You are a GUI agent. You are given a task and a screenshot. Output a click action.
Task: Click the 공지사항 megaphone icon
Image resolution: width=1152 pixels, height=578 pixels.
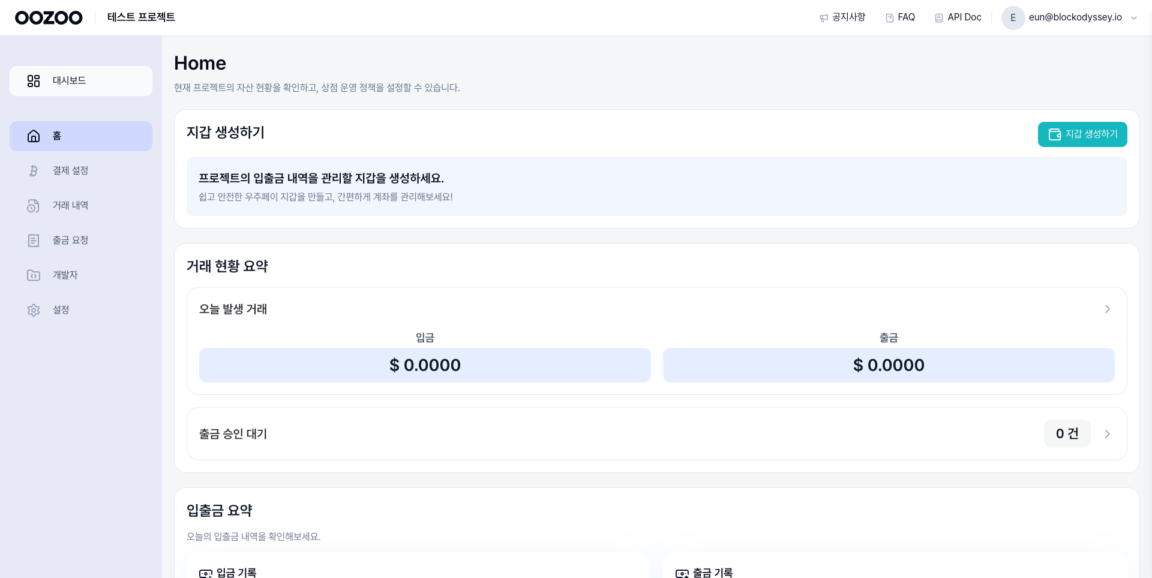point(824,18)
